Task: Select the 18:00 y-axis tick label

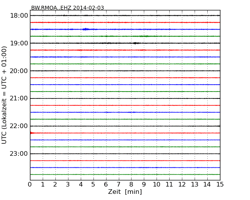Action: [18, 15]
